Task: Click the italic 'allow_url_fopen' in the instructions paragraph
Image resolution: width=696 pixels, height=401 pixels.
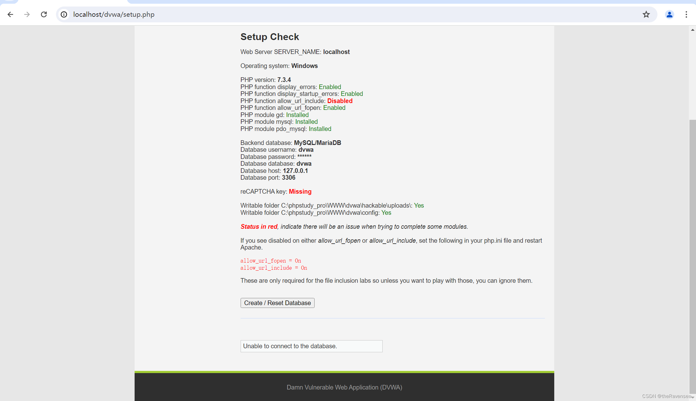Action: (x=339, y=241)
